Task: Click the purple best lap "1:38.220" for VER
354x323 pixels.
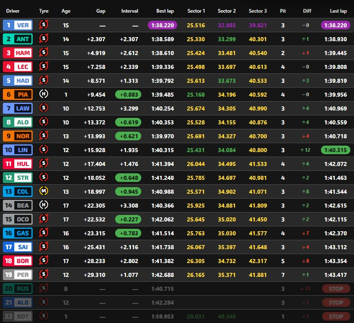Action: [163, 25]
